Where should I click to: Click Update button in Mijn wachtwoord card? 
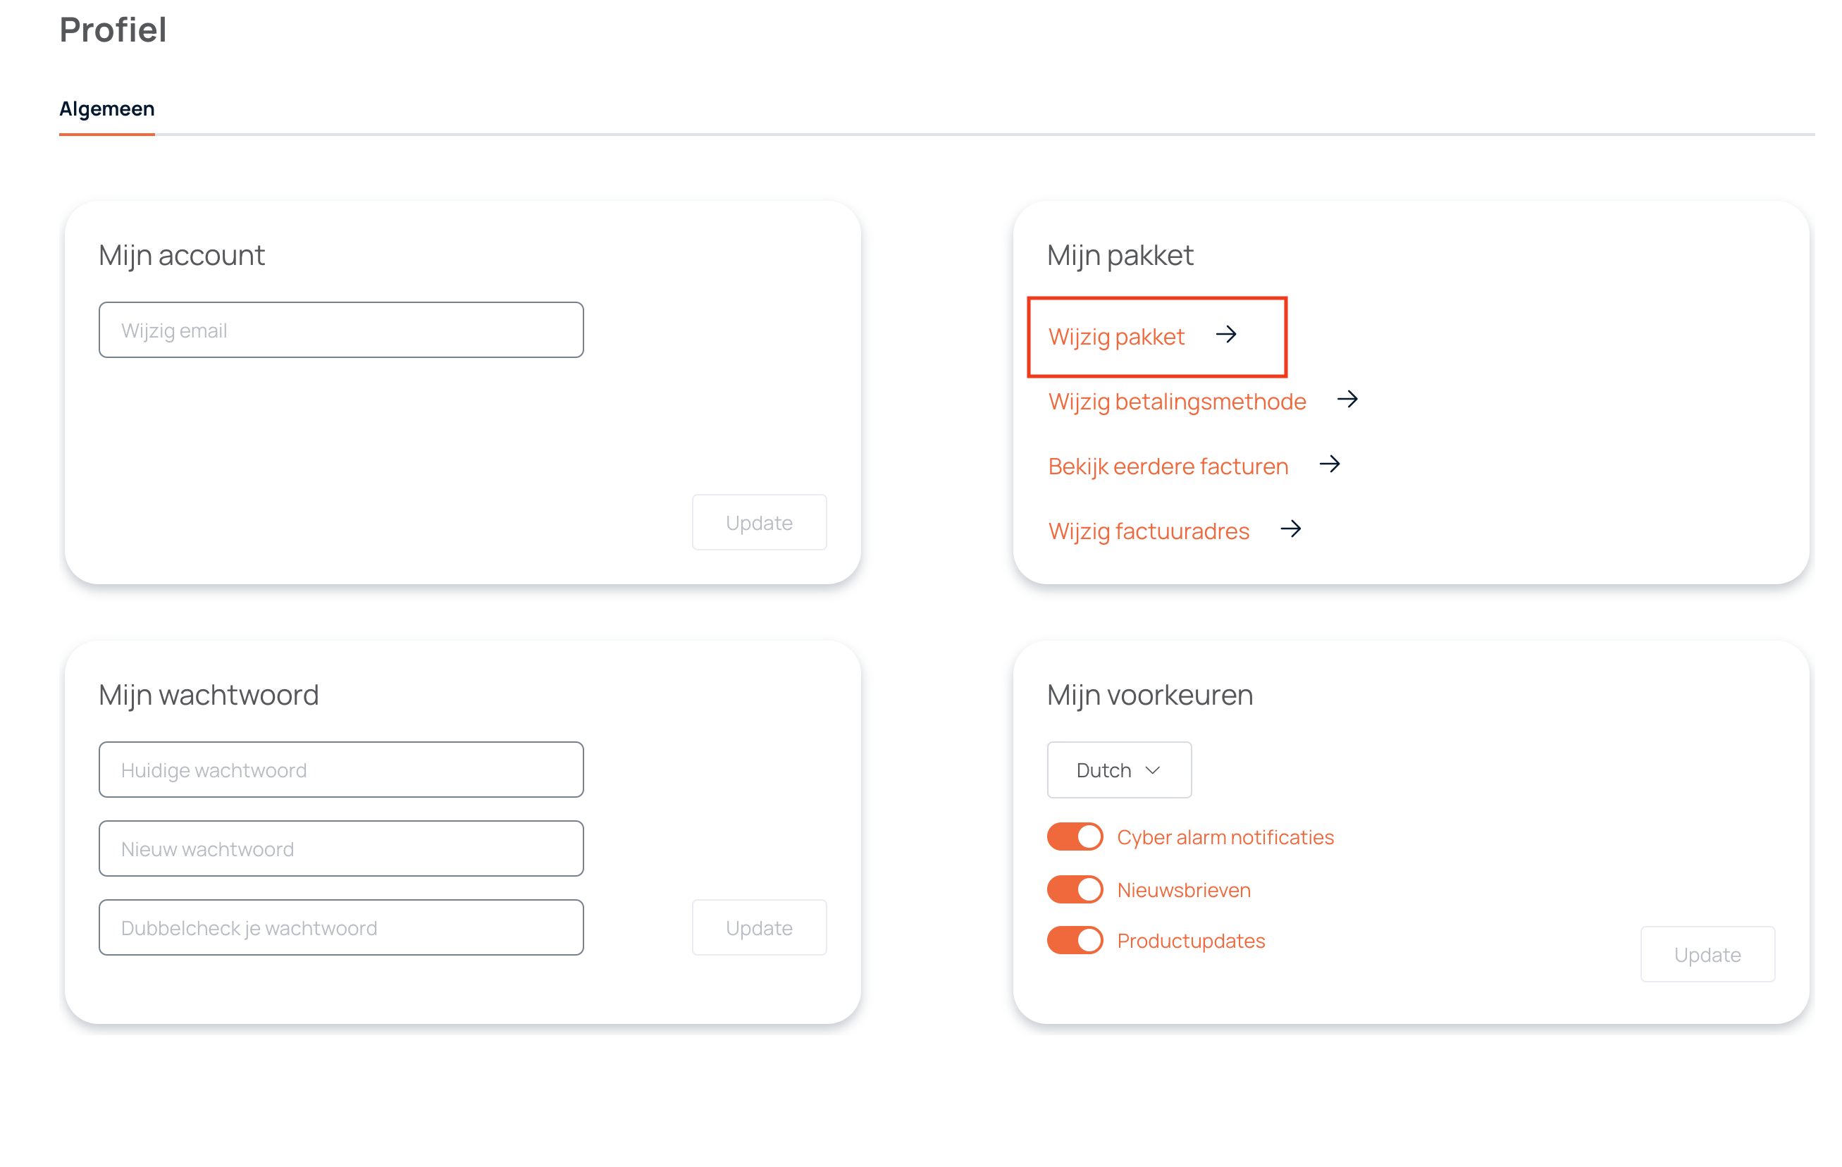pos(759,927)
